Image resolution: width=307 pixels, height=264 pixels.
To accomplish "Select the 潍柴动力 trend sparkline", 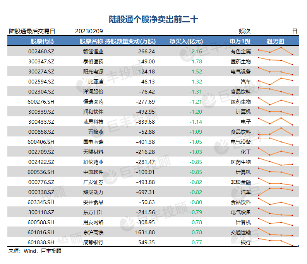I will click(x=275, y=192).
